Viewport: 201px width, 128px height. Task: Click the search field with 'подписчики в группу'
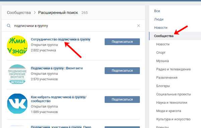[73, 26]
